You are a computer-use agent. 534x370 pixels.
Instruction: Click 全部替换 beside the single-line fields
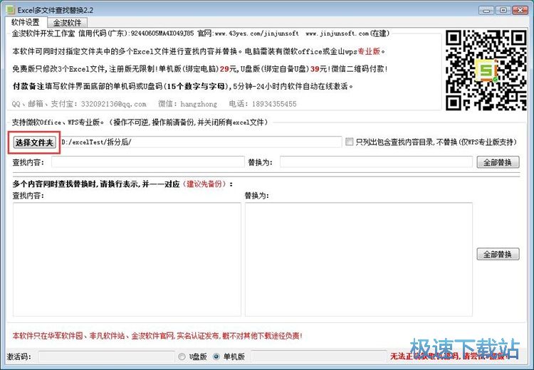(x=498, y=162)
